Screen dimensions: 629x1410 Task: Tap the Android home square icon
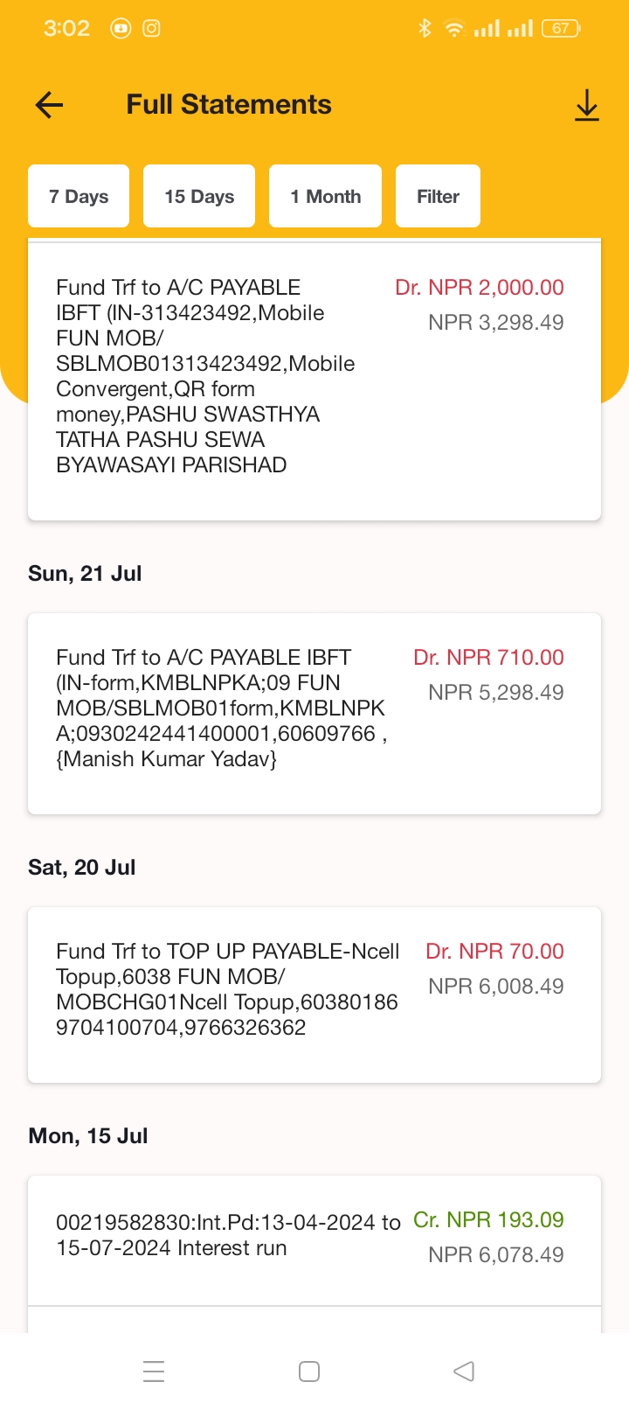tap(309, 1372)
